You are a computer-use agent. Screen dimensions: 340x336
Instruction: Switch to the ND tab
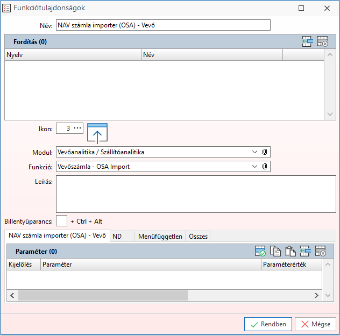(122, 236)
